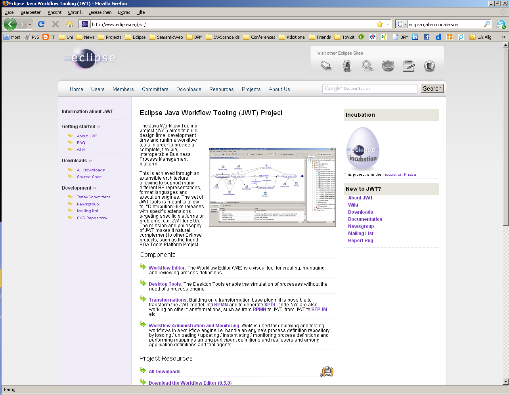The image size is (509, 395).
Task: Go to the Home page icon
Action: (70, 24)
